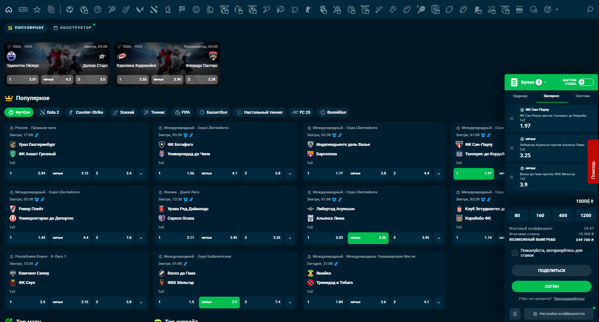The image size is (599, 322).
Task: Select Dota 2 icon in top bar
Action: [154, 9]
